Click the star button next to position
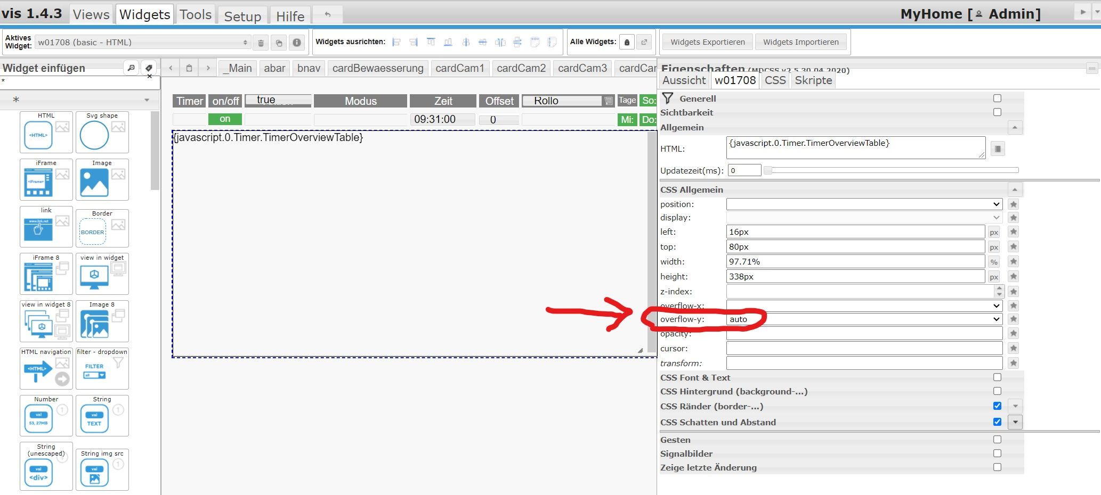The height and width of the screenshot is (495, 1101). click(1014, 204)
